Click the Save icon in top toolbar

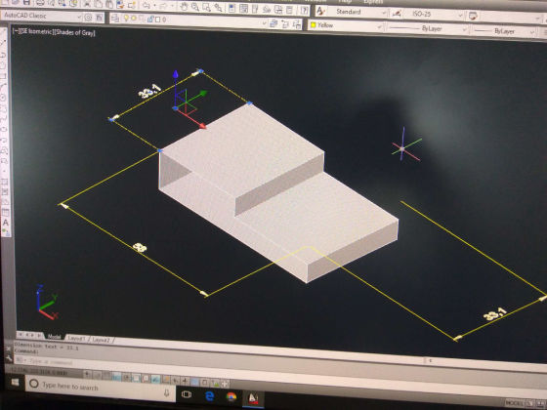click(27, 2)
